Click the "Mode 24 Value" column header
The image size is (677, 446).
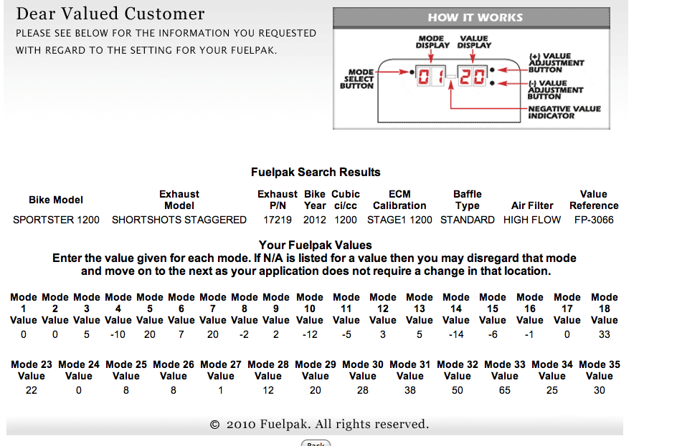[x=79, y=370]
